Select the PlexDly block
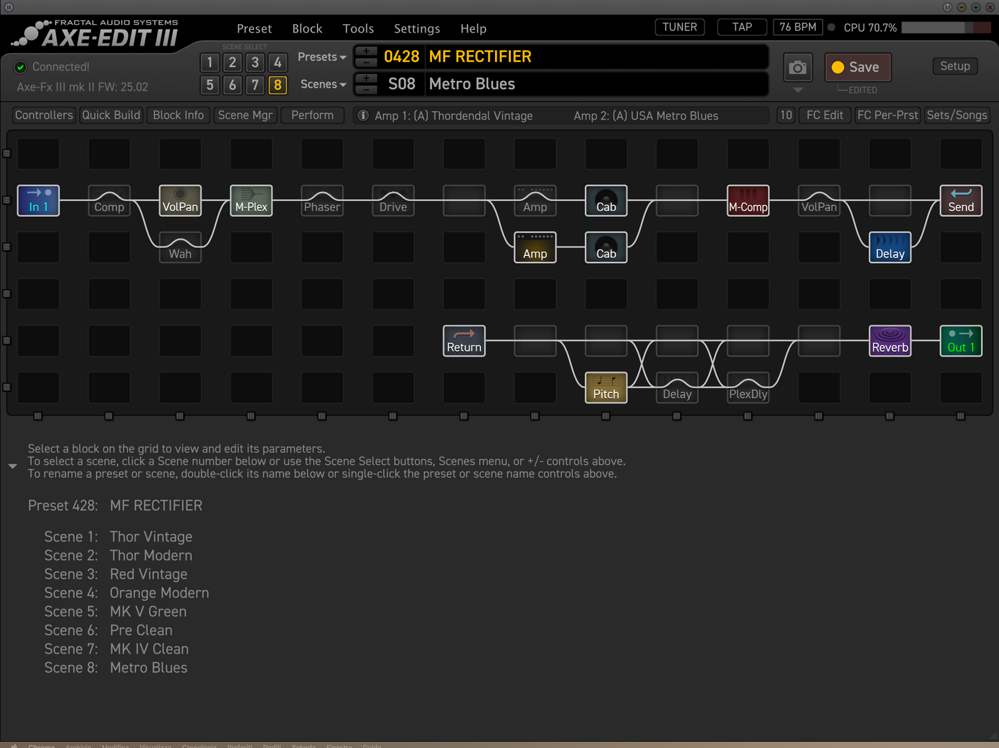The image size is (999, 748). pyautogui.click(x=748, y=387)
